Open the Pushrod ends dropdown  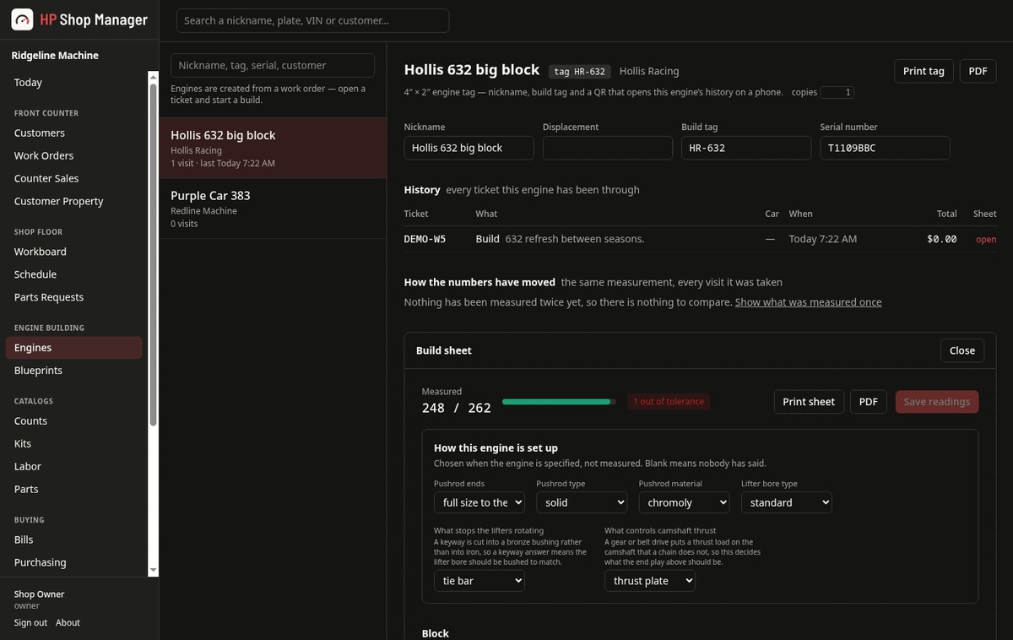tap(479, 502)
